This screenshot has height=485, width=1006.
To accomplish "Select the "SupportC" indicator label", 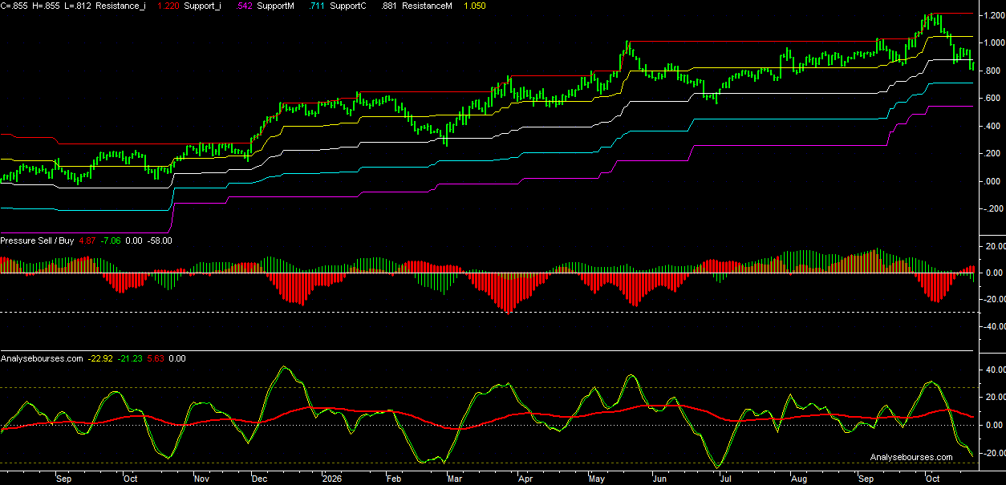I will tap(348, 6).
